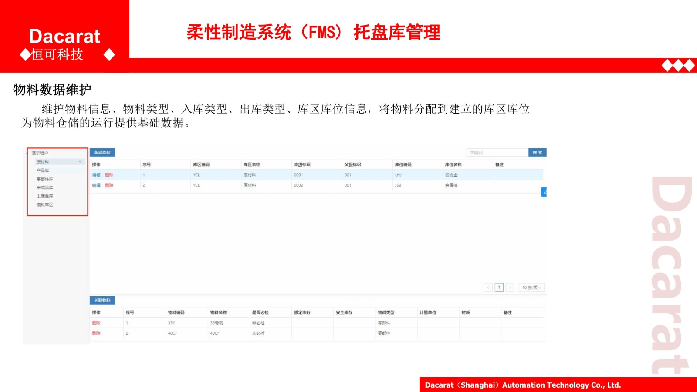Delete the 金属棒 location row
697x392 pixels.
coord(109,185)
